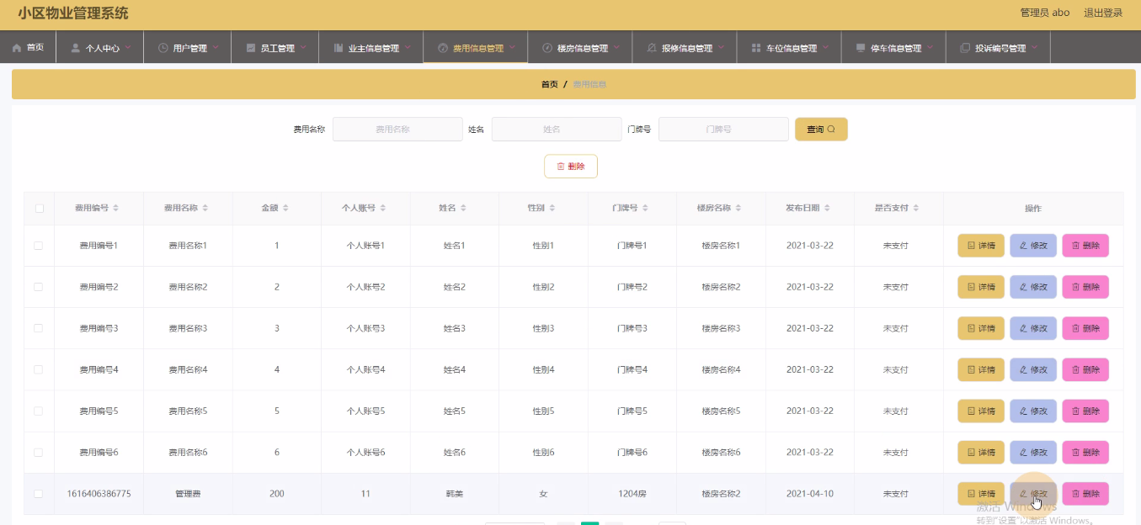This screenshot has width=1141, height=525.
Task: Click the home icon in navigation bar
Action: 17,48
